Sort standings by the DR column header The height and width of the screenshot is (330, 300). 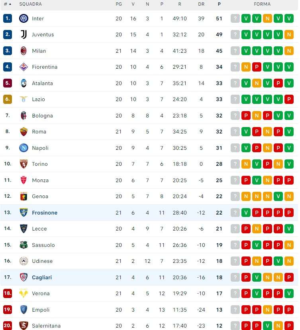click(201, 4)
